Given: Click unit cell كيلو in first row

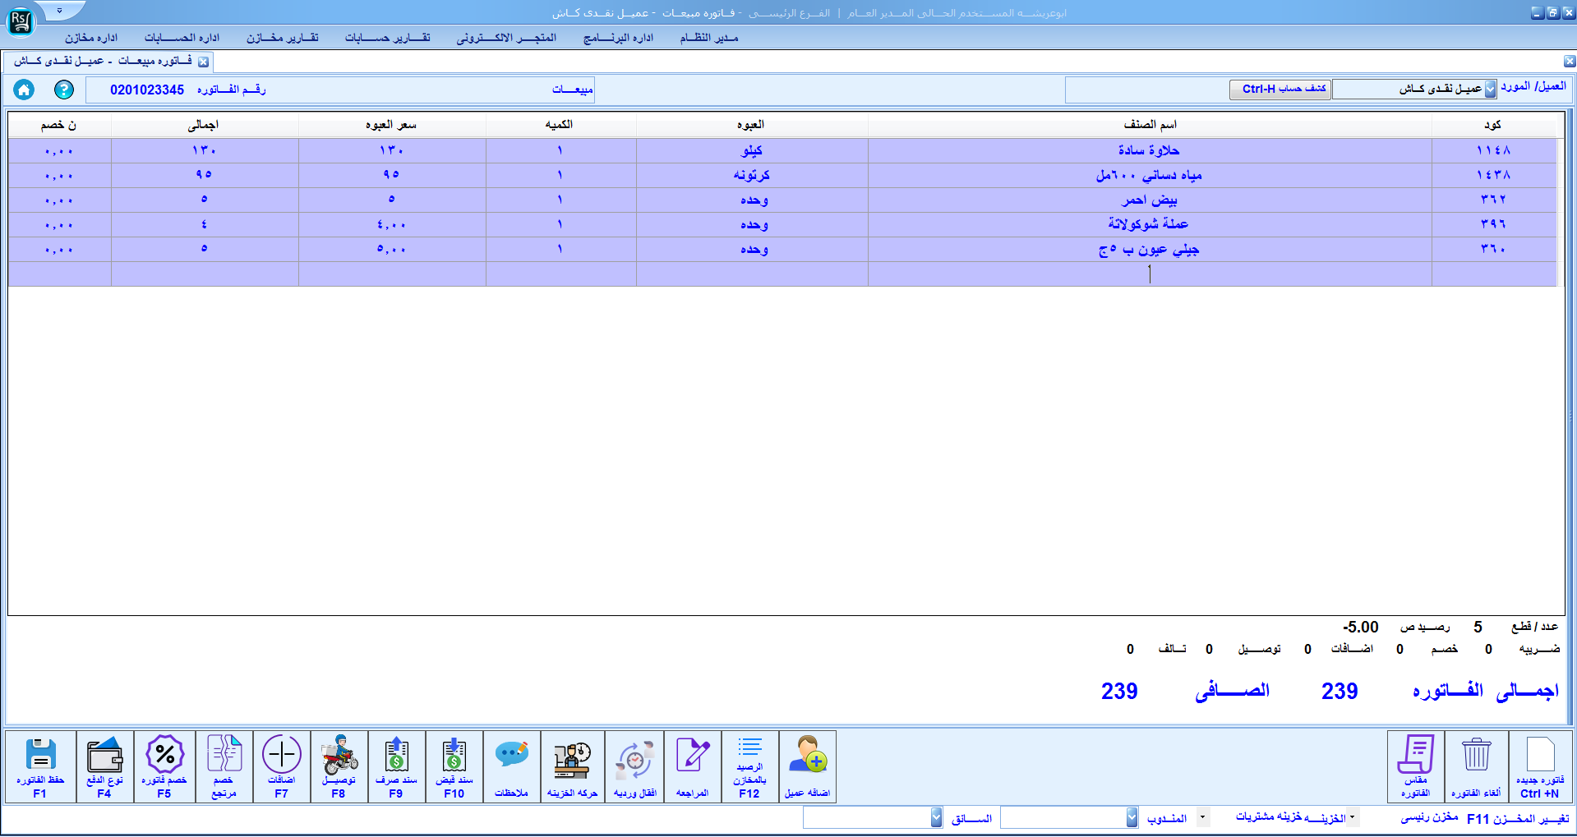Looking at the screenshot, I should pos(752,150).
